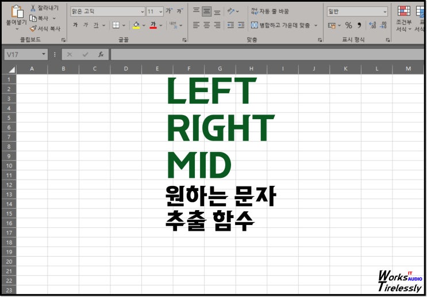This screenshot has height=297, width=427.
Task: Align text right
Action: click(217, 25)
